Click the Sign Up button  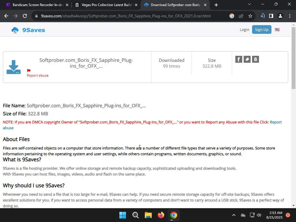click(x=262, y=29)
